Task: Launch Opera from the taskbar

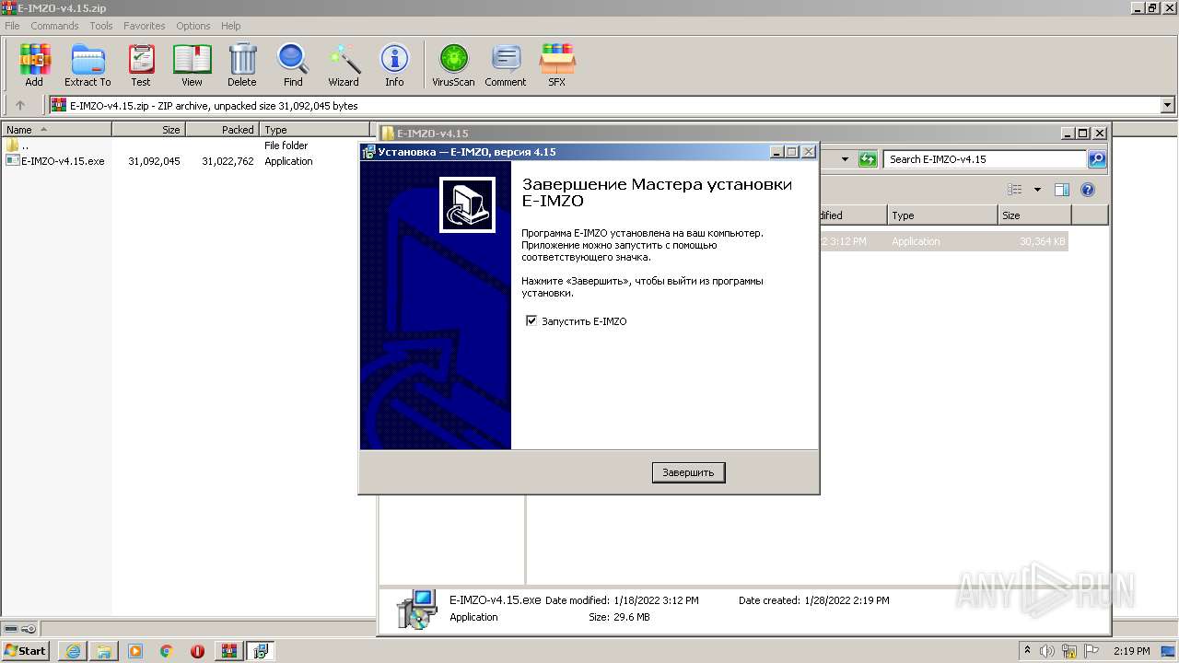Action: 197,651
